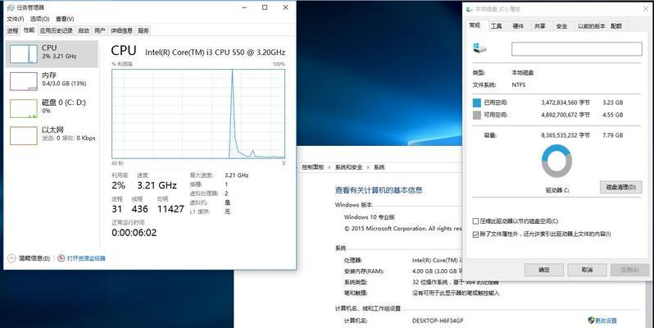
Task: Click the resource monitor icon beside 打开资源监视器
Action: (61, 258)
